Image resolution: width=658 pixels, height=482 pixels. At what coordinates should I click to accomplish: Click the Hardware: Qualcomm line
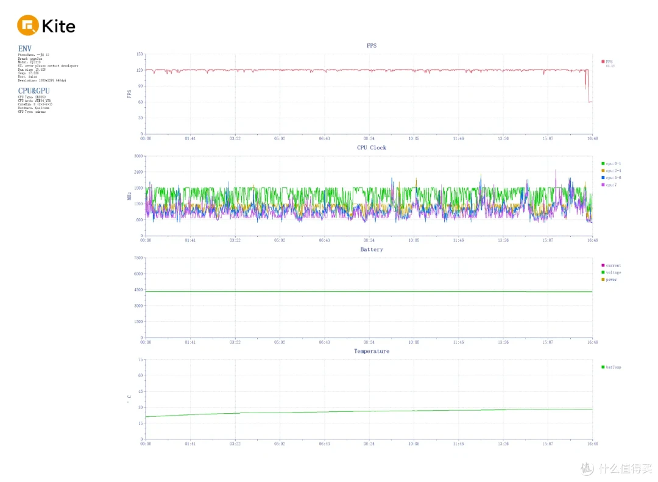pyautogui.click(x=34, y=108)
